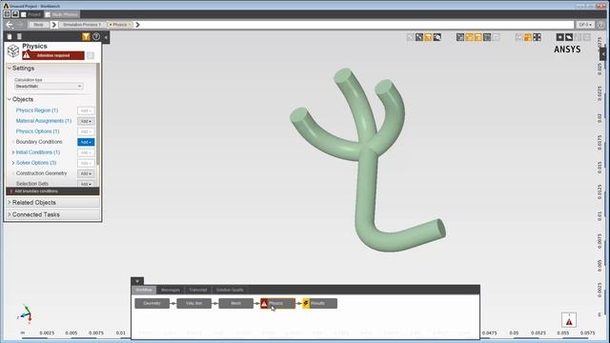The image size is (610, 343).
Task: Click the back arrow navigation button
Action: click(10, 25)
